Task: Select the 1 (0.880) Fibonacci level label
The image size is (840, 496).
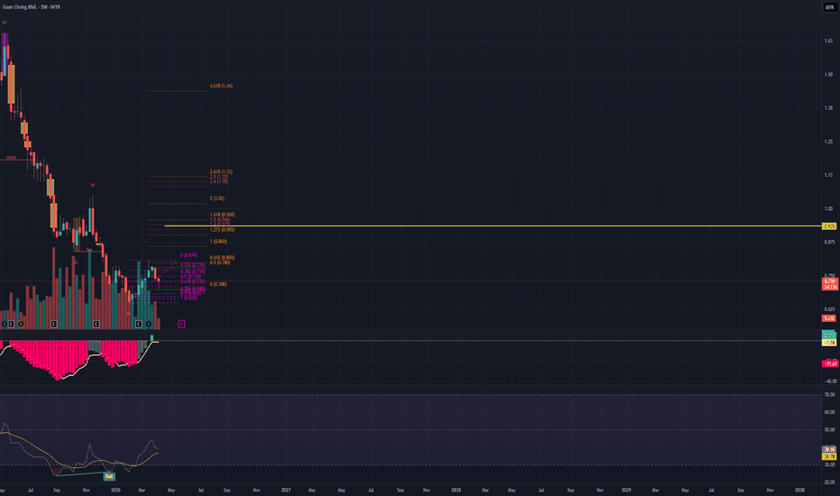Action: [x=219, y=242]
